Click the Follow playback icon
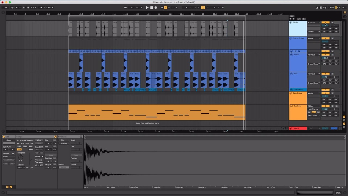 (x=126, y=8)
